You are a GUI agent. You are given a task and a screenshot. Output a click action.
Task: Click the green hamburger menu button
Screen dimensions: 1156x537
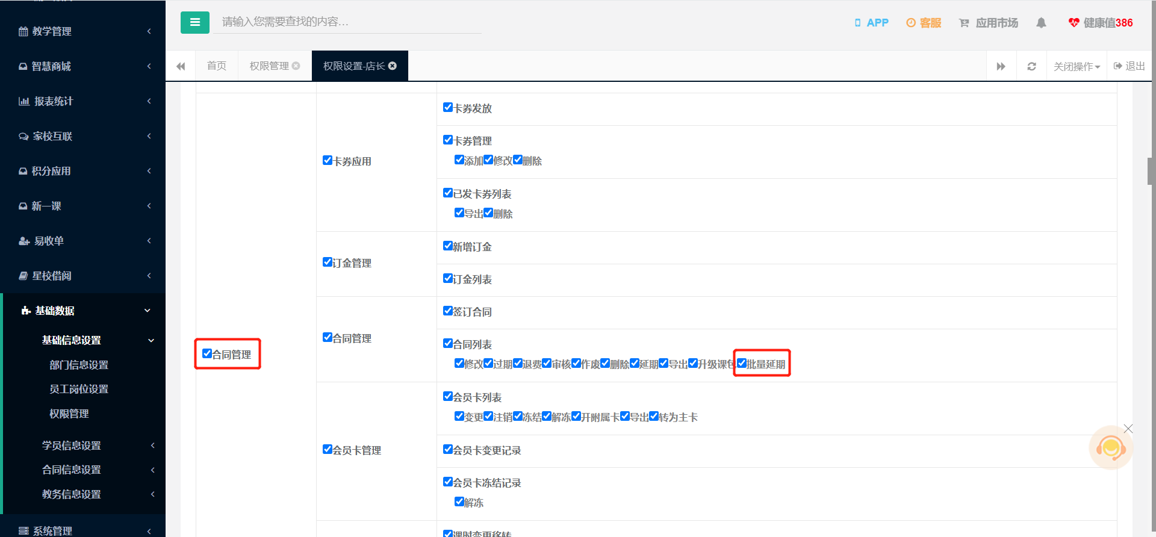point(194,22)
